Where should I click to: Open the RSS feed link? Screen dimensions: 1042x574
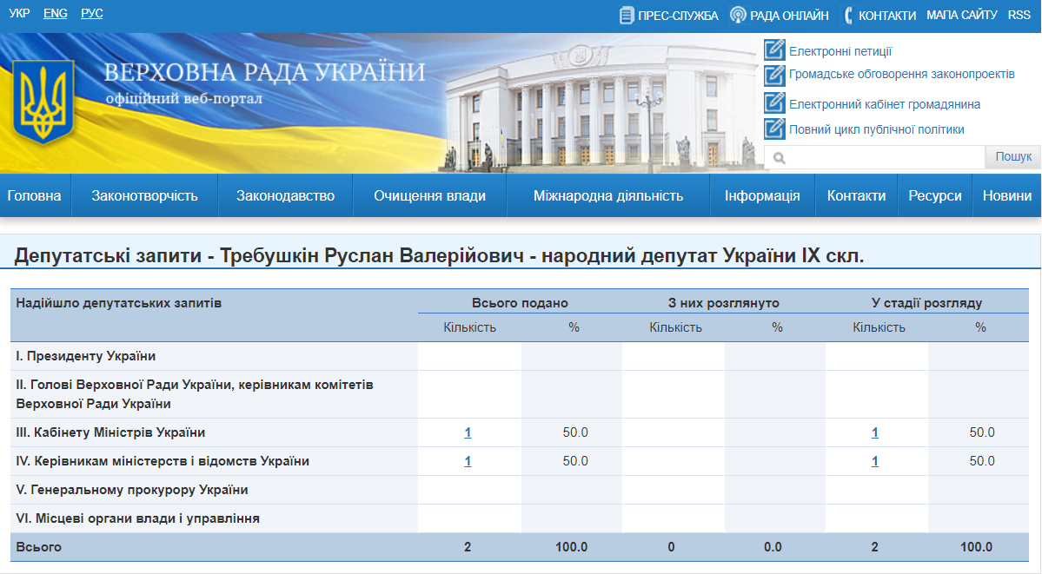[x=1019, y=15]
